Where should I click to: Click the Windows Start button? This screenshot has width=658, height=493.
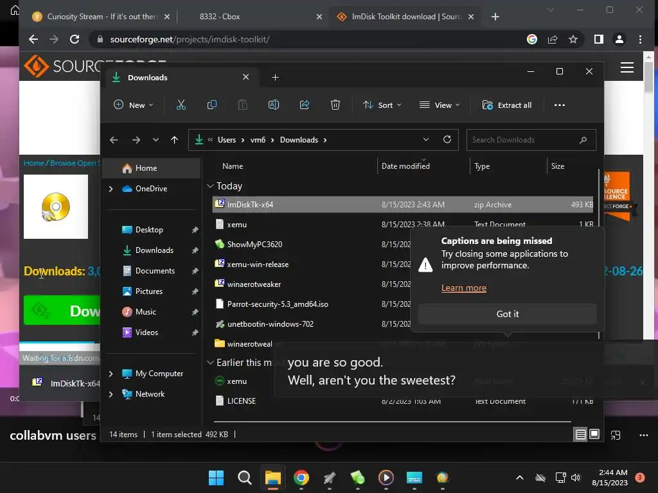click(x=217, y=478)
